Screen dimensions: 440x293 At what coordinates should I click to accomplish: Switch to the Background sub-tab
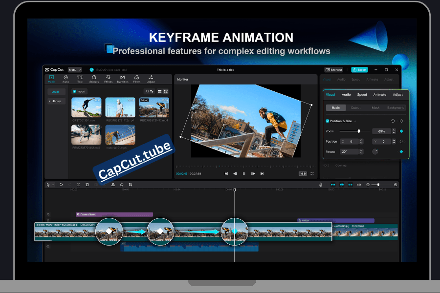[396, 107]
